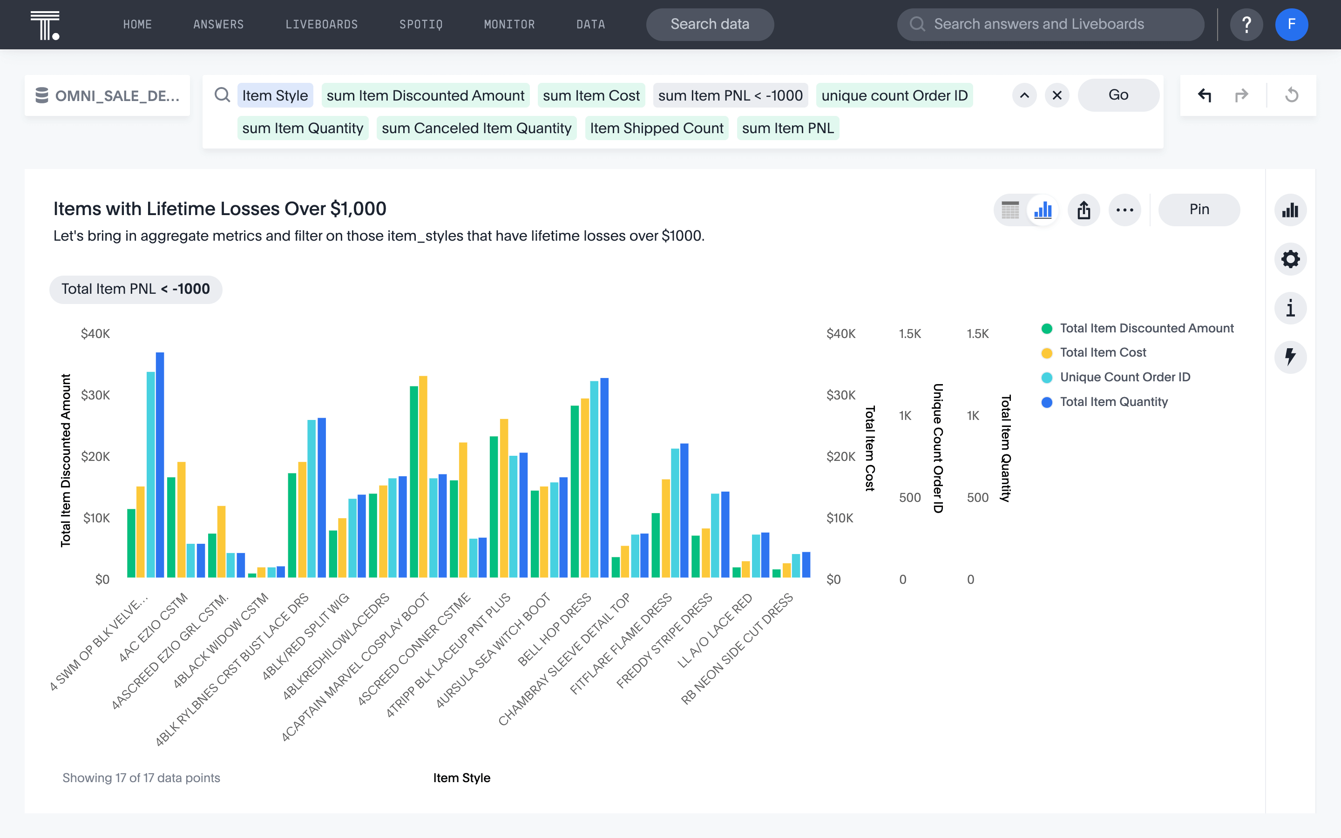Image resolution: width=1341 pixels, height=838 pixels.
Task: Click the search answers input field
Action: click(1050, 24)
